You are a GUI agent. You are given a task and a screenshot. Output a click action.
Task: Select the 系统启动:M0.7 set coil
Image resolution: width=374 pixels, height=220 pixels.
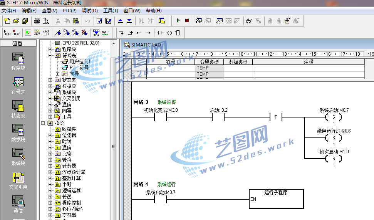click(334, 117)
